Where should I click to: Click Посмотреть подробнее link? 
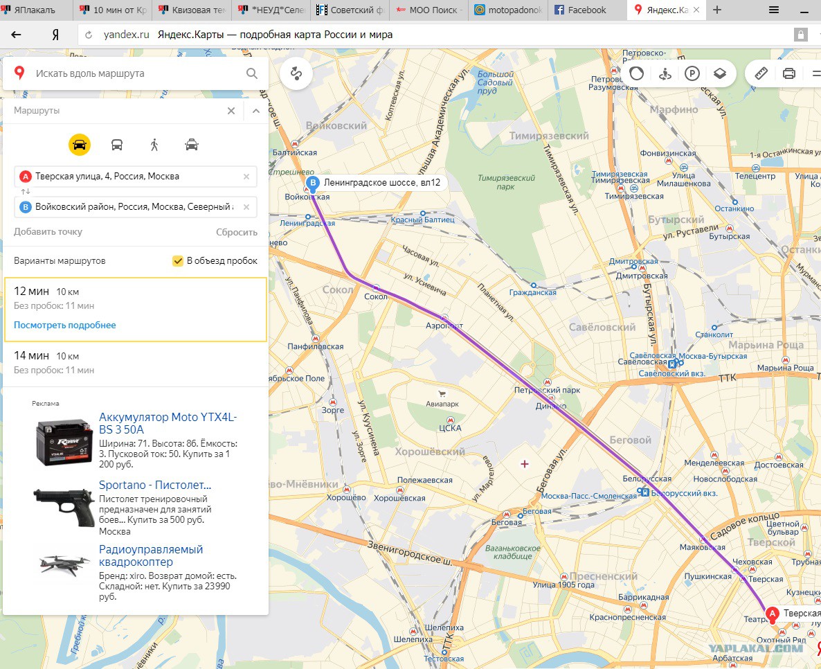65,325
